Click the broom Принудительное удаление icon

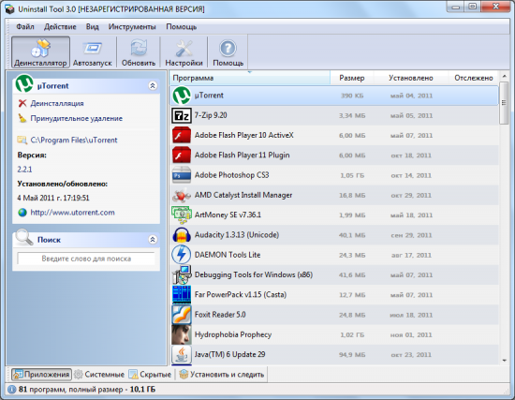coord(22,118)
